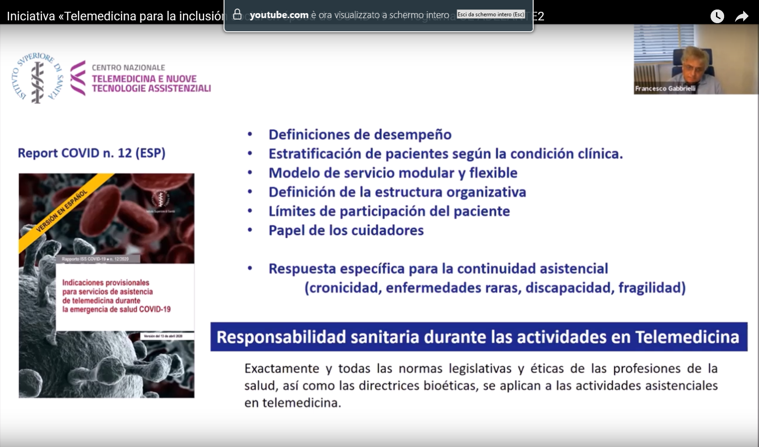Open the Share arrow icon
Viewport: 759px width, 447px height.
[741, 17]
